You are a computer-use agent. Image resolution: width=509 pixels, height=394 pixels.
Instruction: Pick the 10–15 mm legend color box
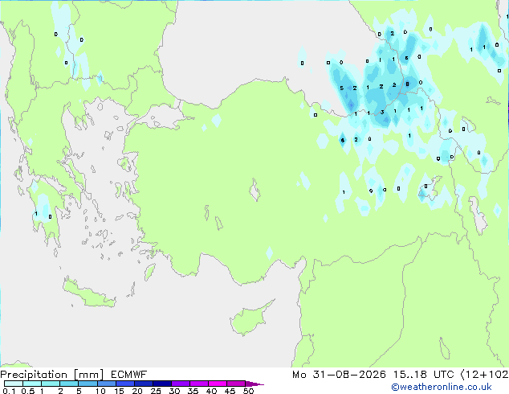click(x=106, y=384)
